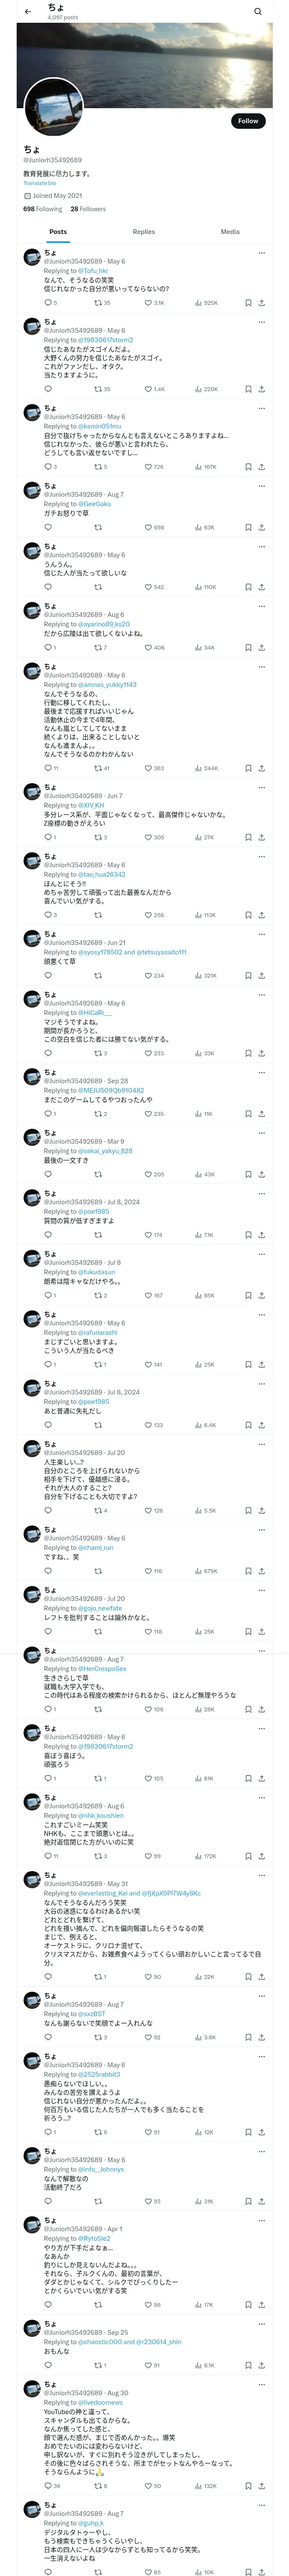Open the Translate bio link
The height and width of the screenshot is (2576, 289).
pos(40,183)
